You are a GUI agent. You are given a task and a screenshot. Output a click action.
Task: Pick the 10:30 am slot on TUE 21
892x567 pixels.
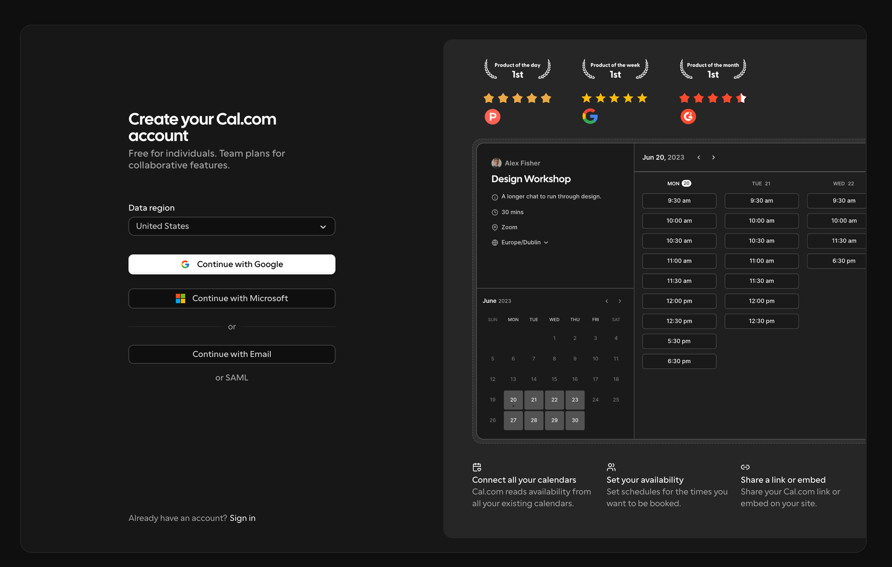pos(762,241)
